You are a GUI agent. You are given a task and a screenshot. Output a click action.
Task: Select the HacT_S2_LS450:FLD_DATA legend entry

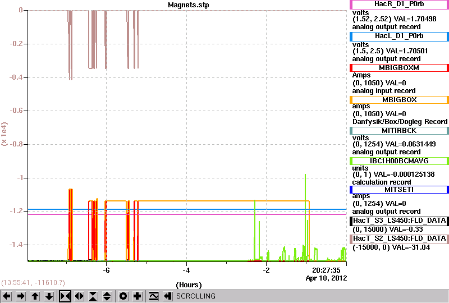pyautogui.click(x=399, y=239)
